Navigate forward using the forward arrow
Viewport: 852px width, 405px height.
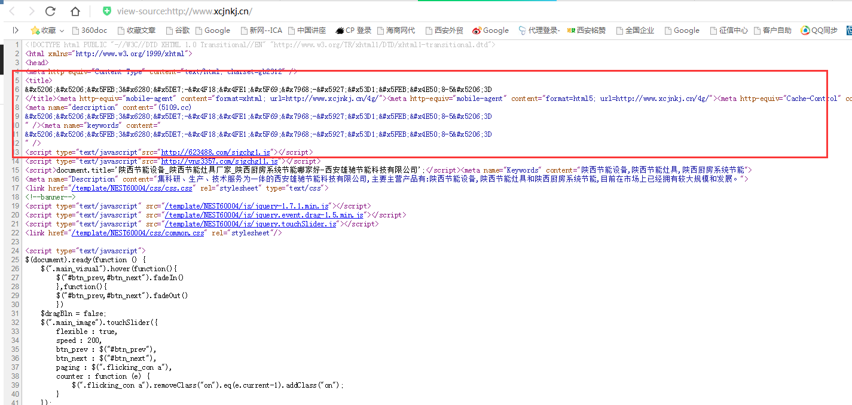pos(31,11)
